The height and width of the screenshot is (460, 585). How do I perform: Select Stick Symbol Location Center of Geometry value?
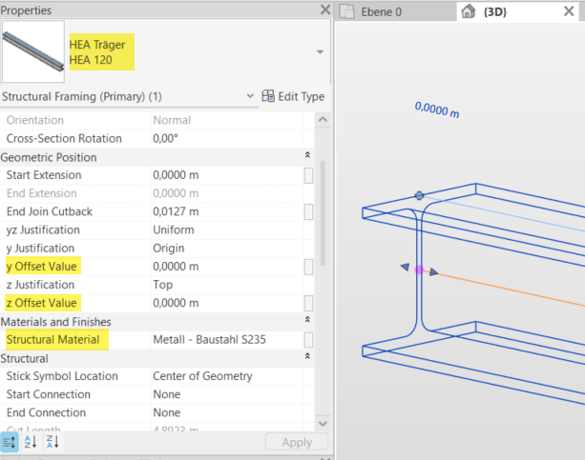227,376
